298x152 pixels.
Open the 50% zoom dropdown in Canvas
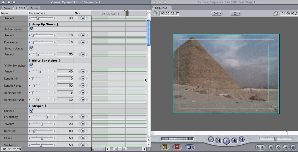coord(217,14)
